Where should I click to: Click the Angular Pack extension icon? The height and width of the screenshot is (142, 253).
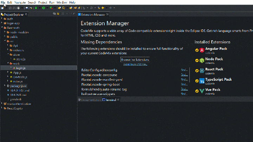[x=202, y=50]
